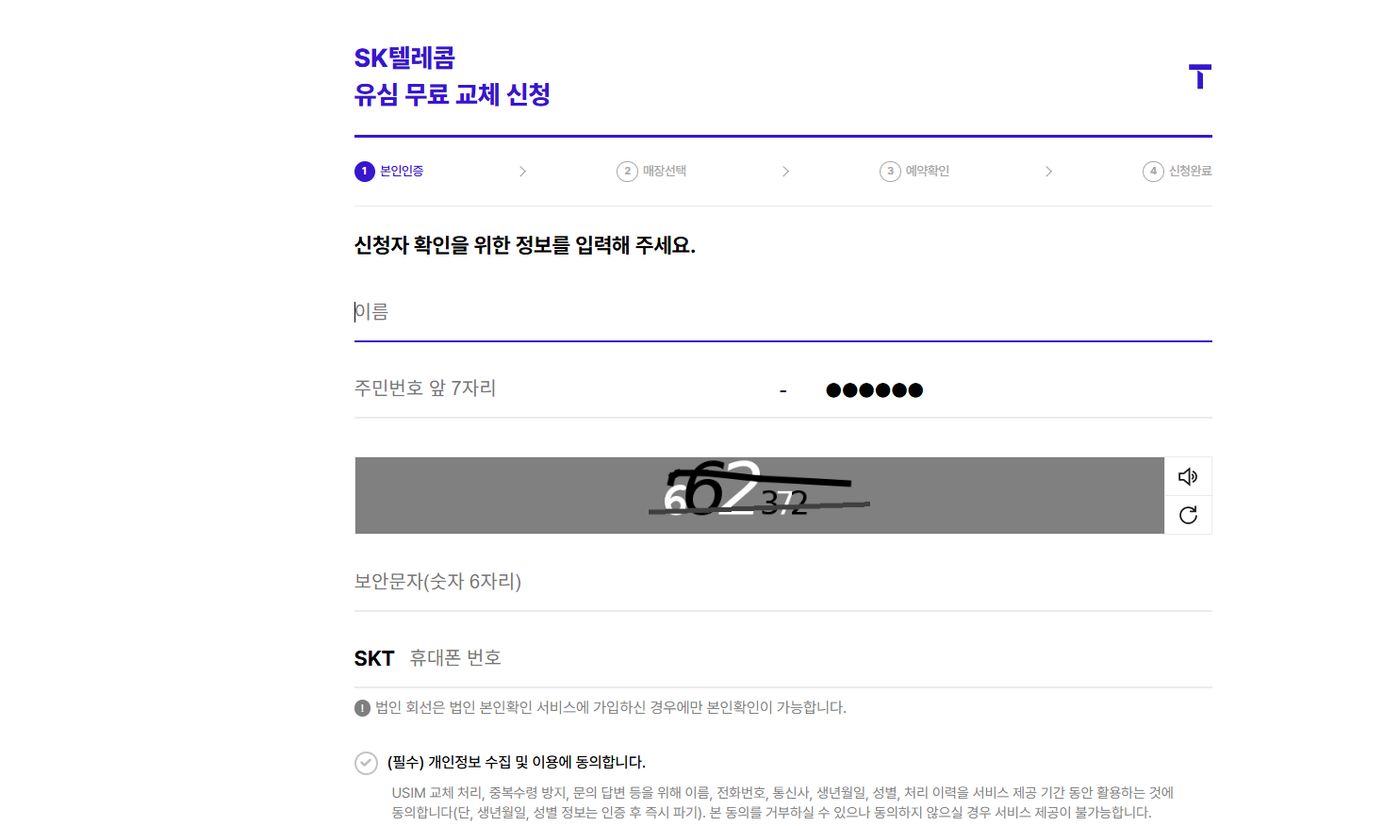
Task: Click chevron after 본인인증 step
Action: [x=522, y=172]
